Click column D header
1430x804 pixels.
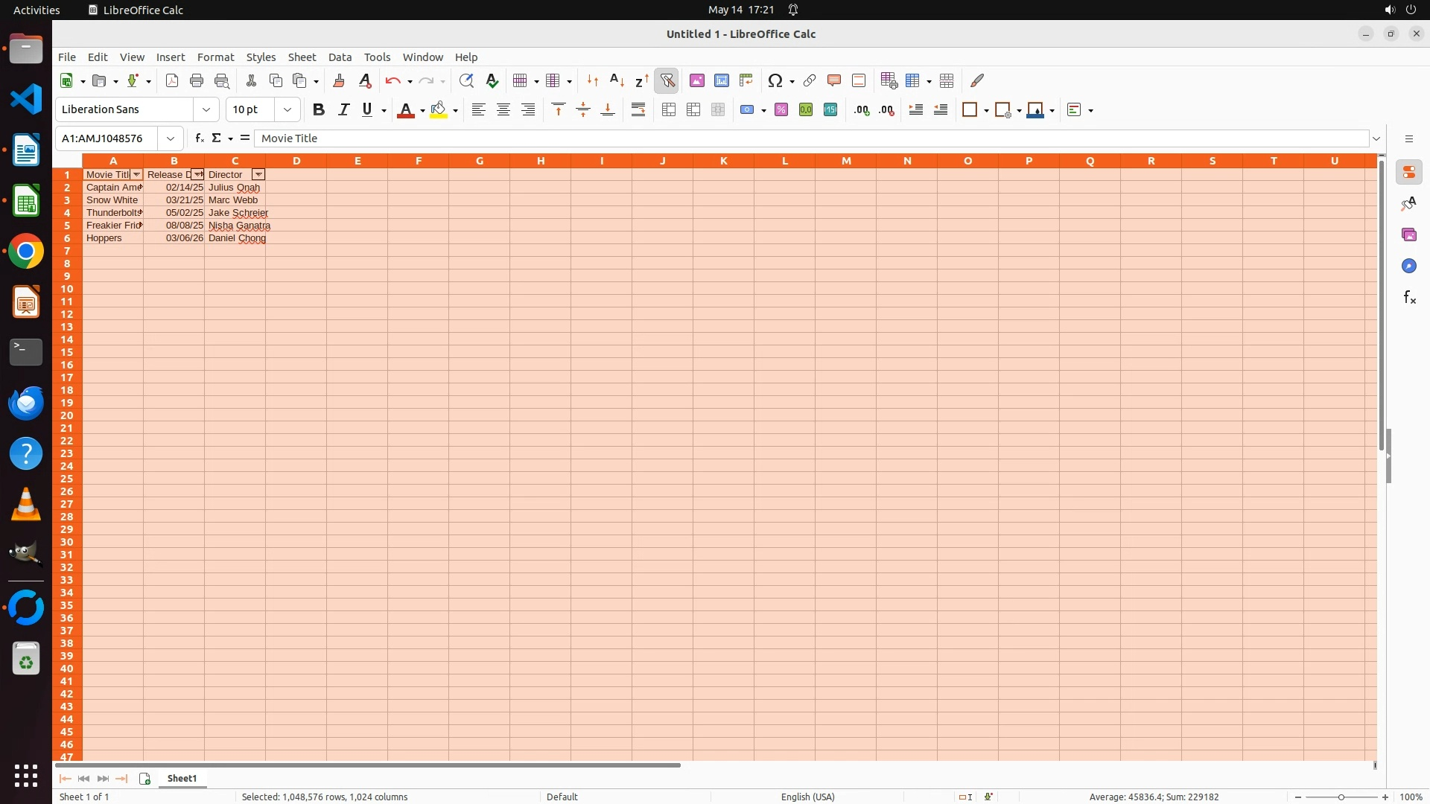tap(296, 161)
